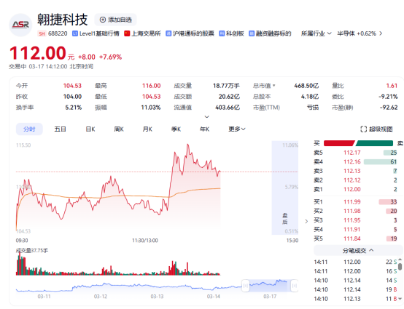This screenshot has height=309, width=404.
Task: Click the 03-11 date on timeline
Action: (x=44, y=297)
